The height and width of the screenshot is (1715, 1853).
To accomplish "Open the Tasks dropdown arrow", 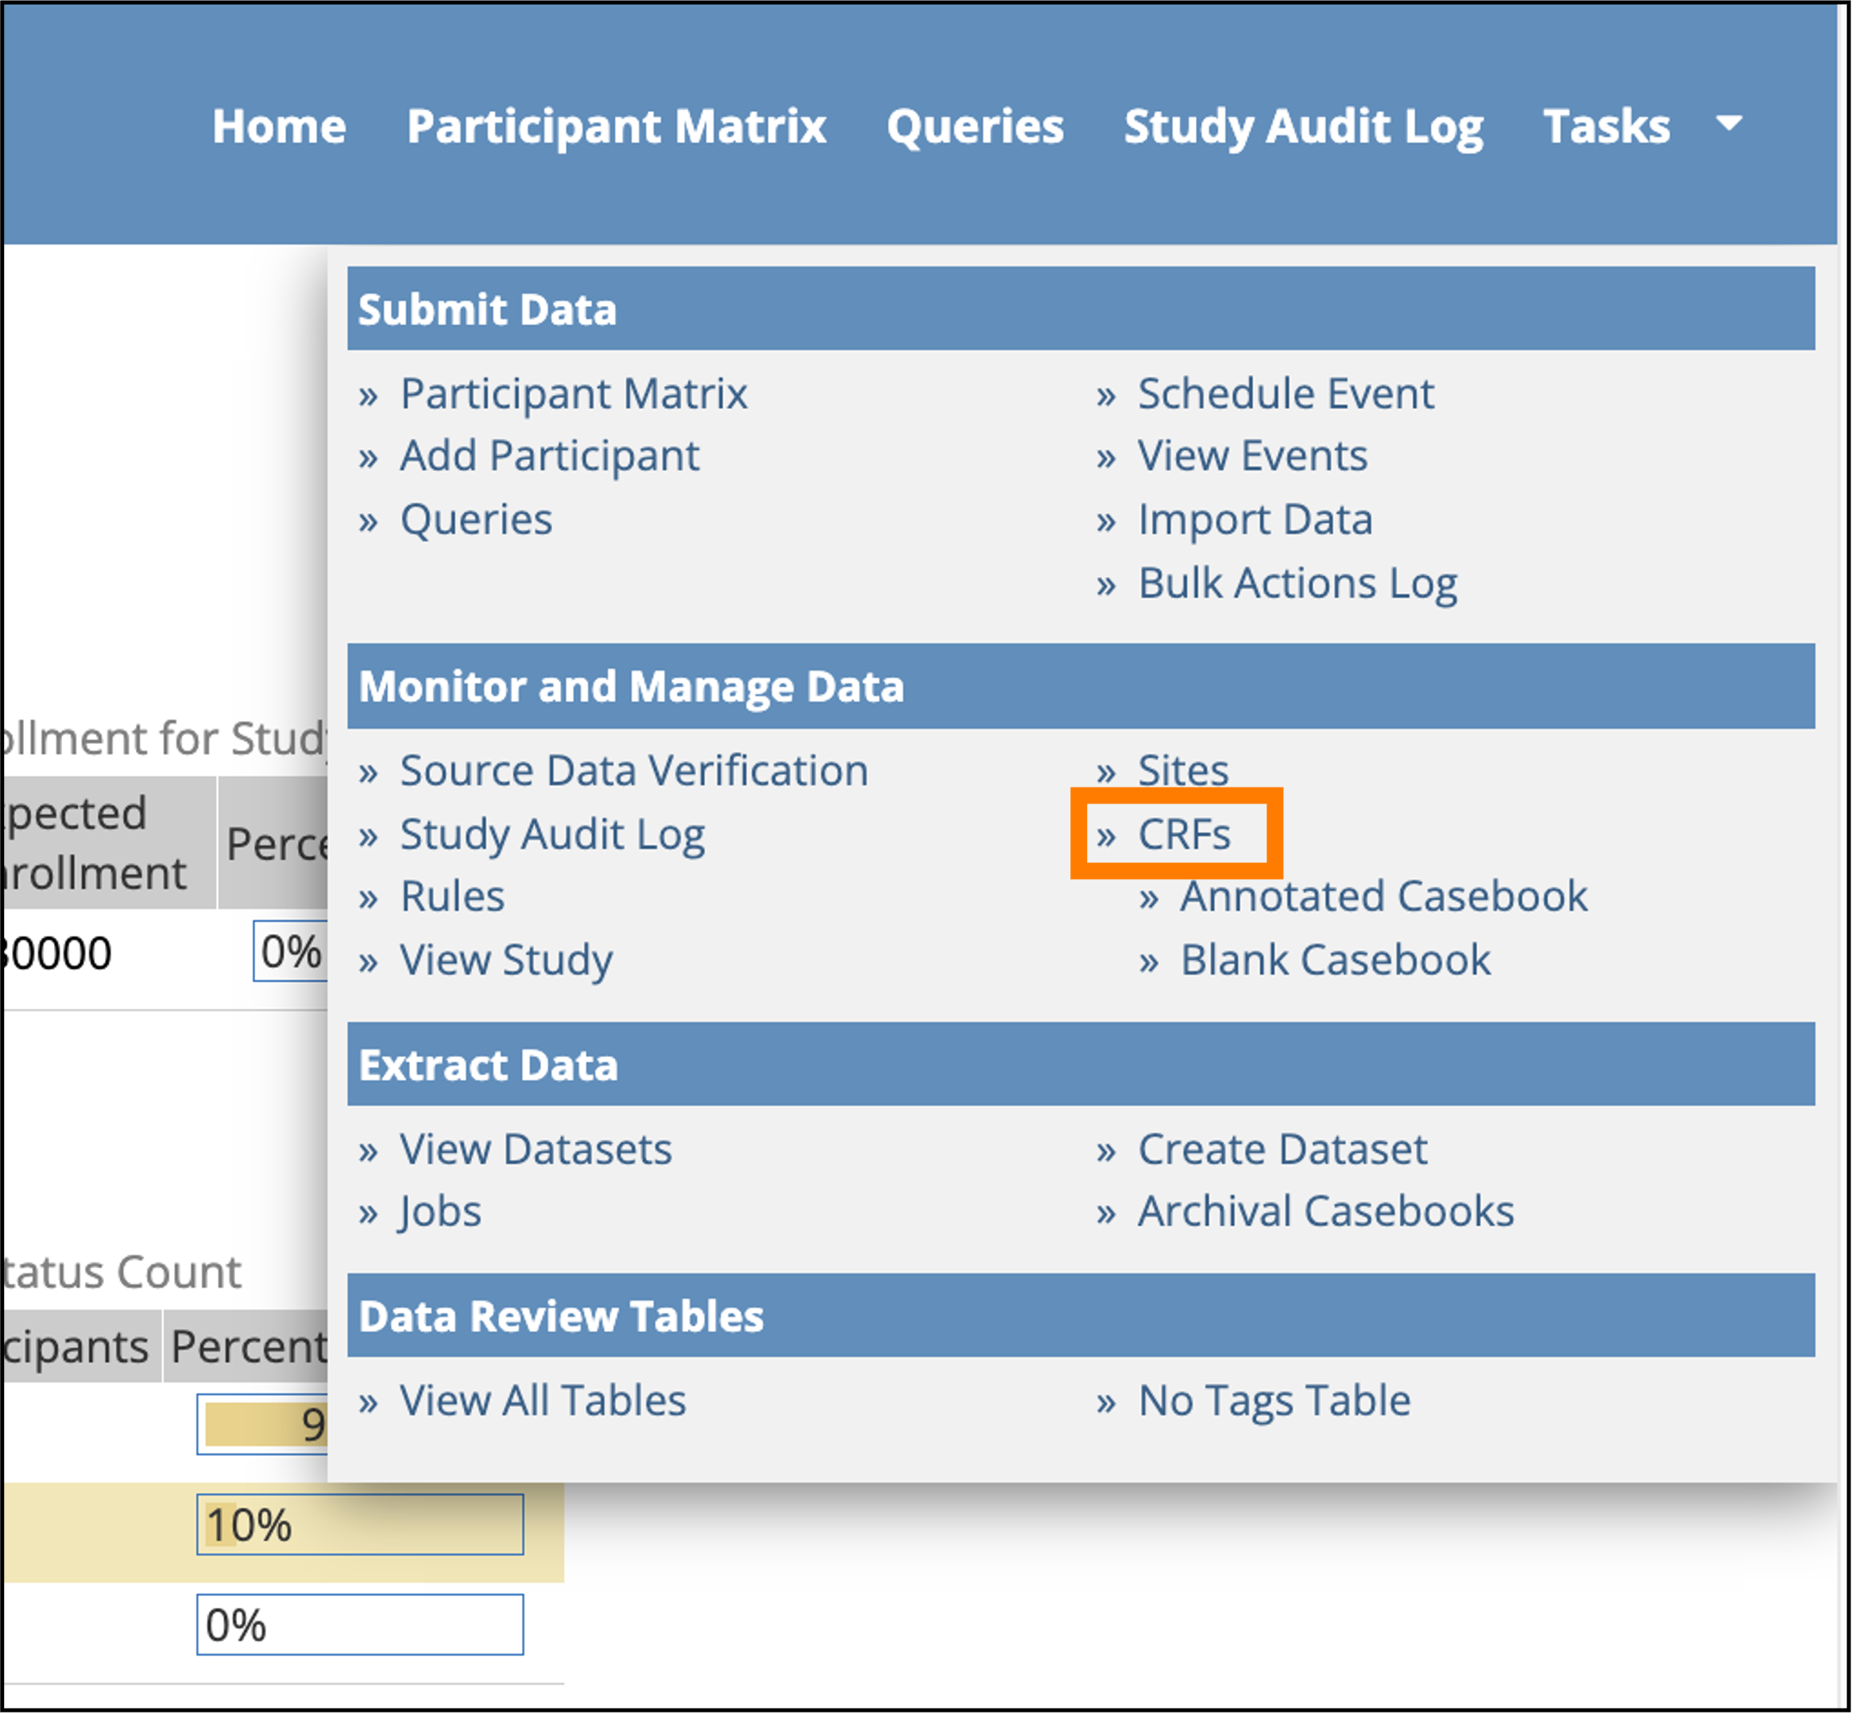I will [x=1727, y=127].
